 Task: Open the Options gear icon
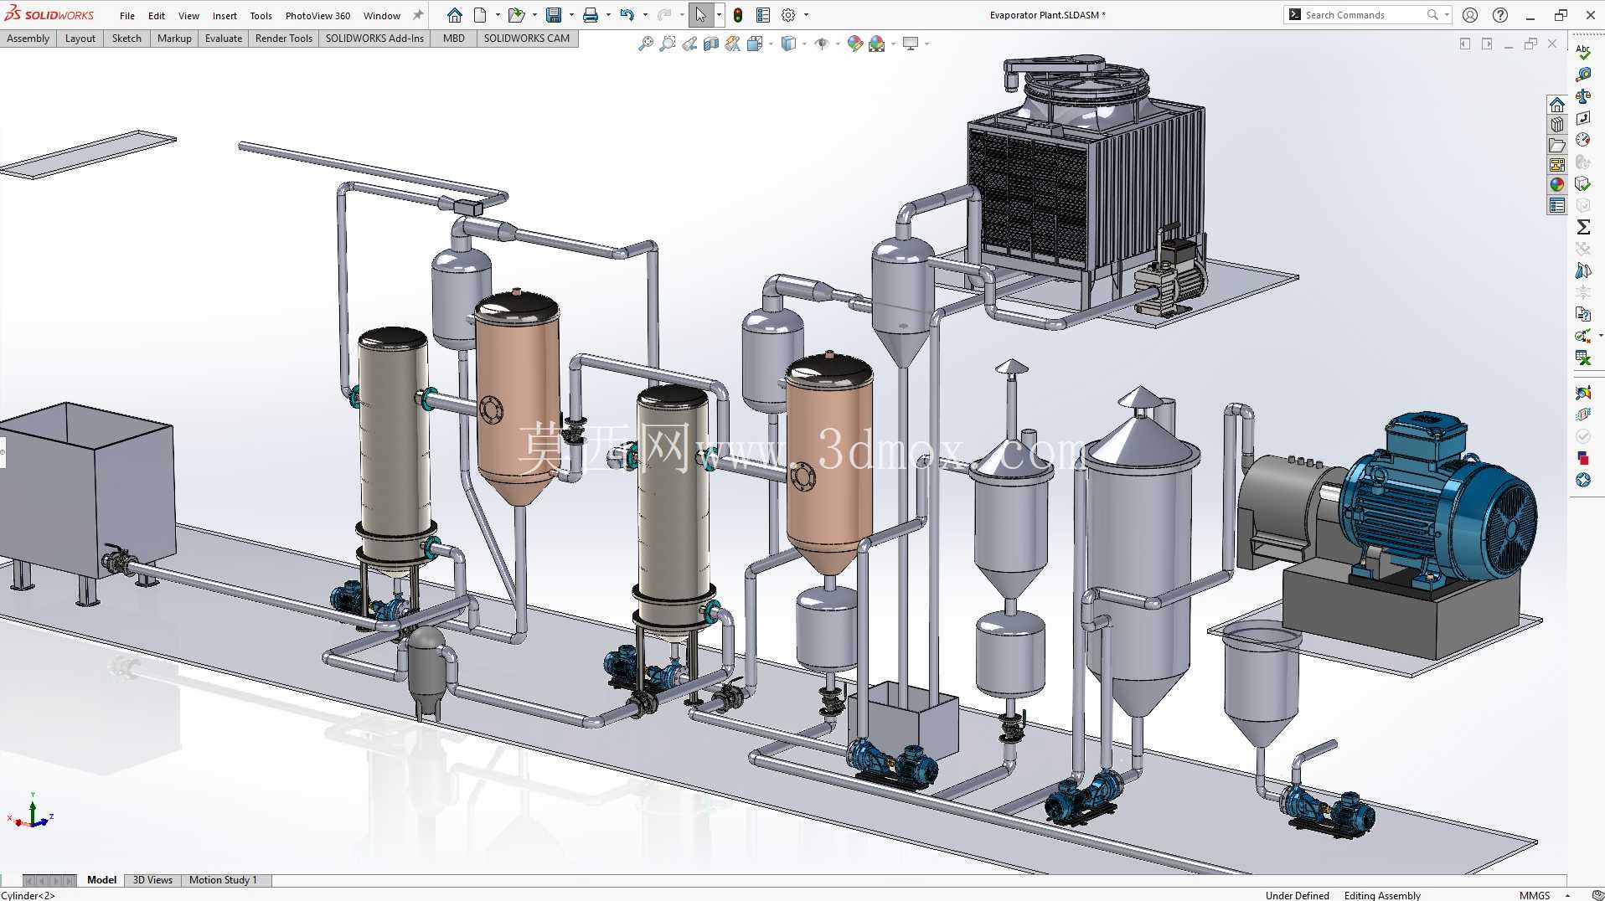pyautogui.click(x=788, y=15)
